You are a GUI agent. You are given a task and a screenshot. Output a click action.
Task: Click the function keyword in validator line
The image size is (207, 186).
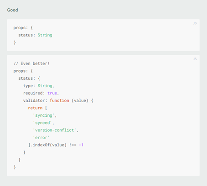(x=59, y=100)
